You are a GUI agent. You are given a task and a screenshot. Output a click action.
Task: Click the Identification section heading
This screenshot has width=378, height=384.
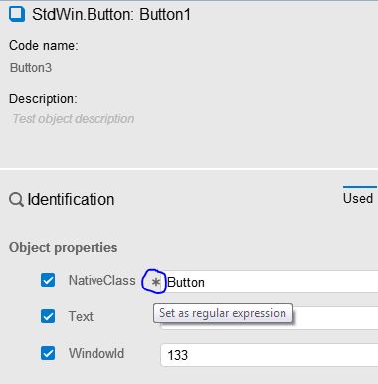(x=71, y=200)
